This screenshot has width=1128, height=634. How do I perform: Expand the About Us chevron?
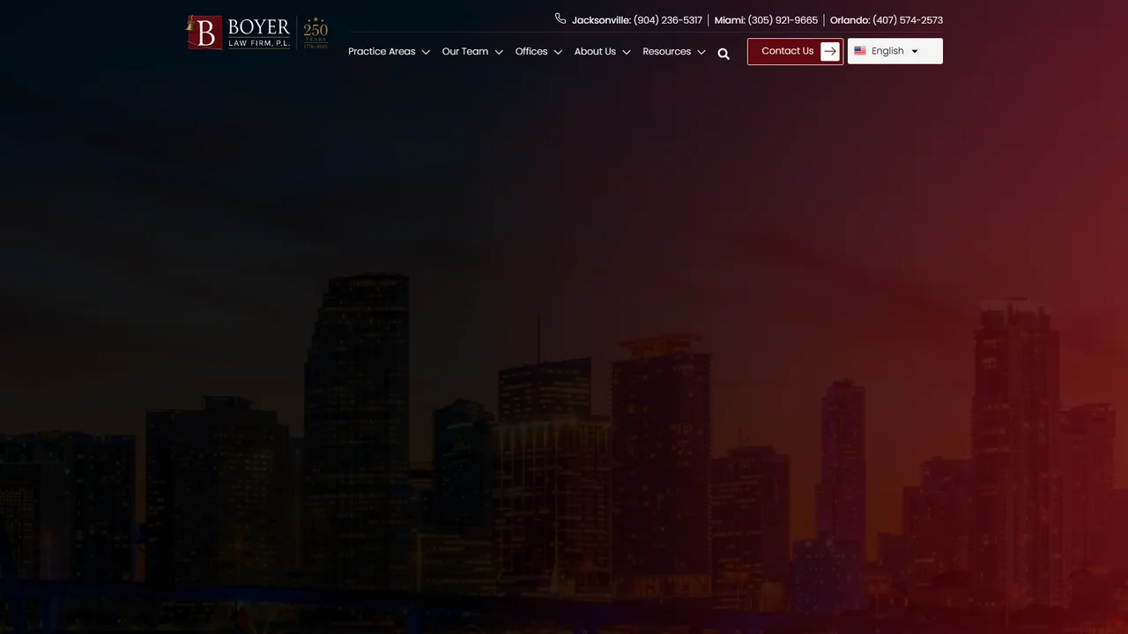tap(627, 52)
